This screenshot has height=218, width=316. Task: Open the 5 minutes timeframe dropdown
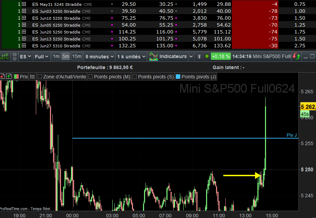(x=100, y=57)
